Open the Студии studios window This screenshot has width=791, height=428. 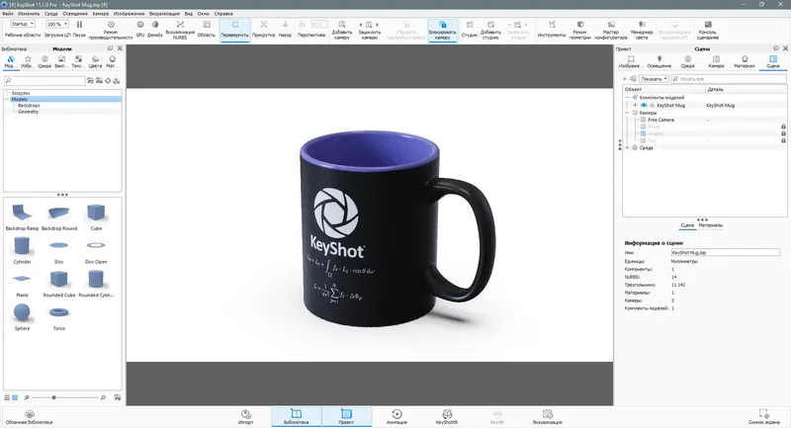(x=469, y=30)
